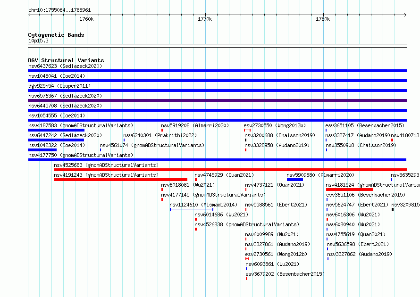This screenshot has height=297, width=420.
Task: Click esv3651106 (Besenbacher2015) label
Action: (366, 195)
